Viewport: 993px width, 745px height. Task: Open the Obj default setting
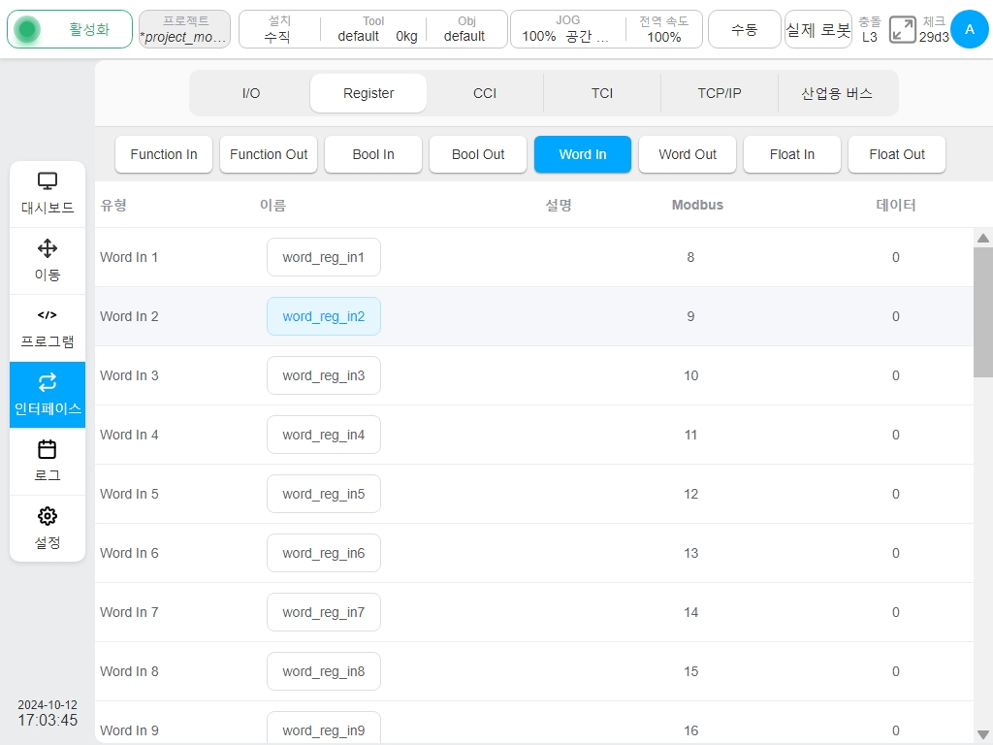(465, 29)
